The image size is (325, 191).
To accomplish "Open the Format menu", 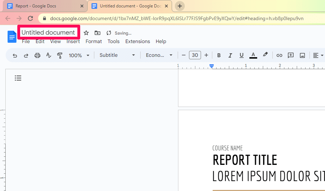I will point(94,41).
